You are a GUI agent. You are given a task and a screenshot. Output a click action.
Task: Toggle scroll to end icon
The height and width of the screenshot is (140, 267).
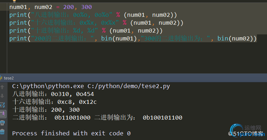pos(3,114)
